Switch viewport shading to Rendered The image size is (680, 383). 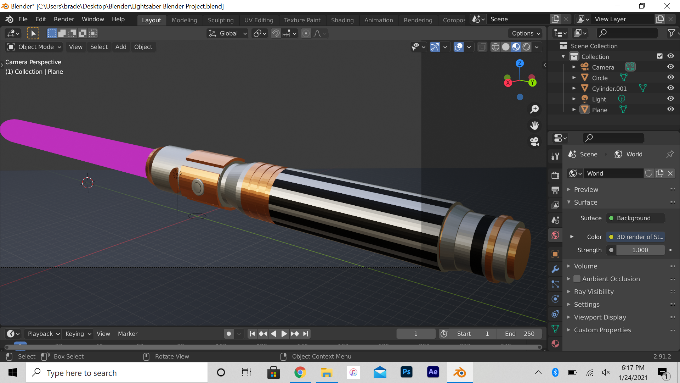(x=527, y=47)
